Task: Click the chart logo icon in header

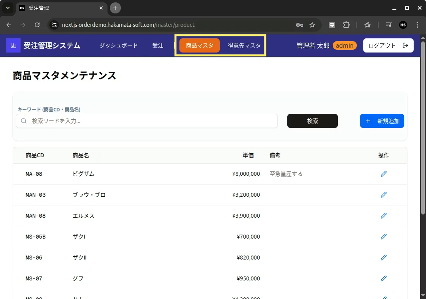Action: [13, 45]
